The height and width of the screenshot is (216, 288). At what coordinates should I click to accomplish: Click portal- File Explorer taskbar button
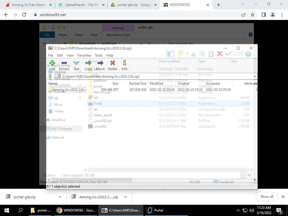(41, 210)
